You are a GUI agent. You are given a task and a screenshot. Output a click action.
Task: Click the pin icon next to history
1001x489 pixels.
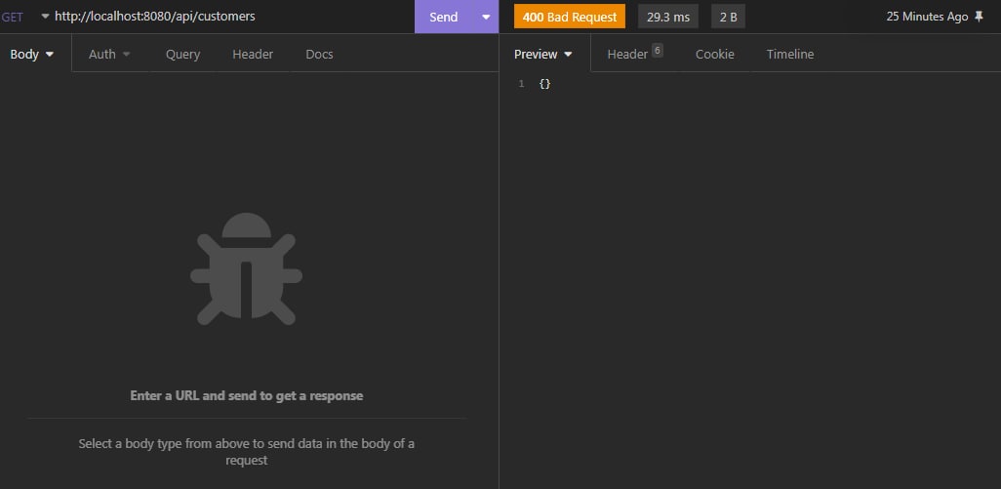click(980, 18)
